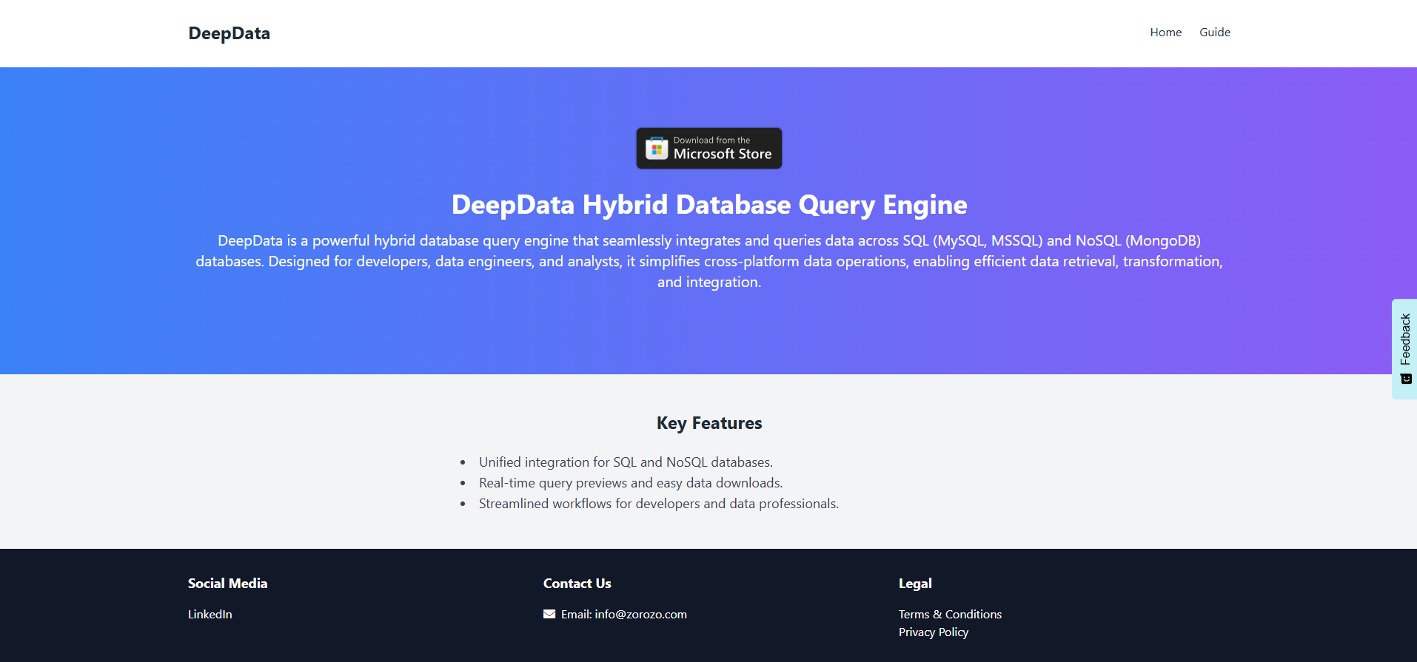
Task: Open the Feedback side tab
Action: [x=1404, y=349]
